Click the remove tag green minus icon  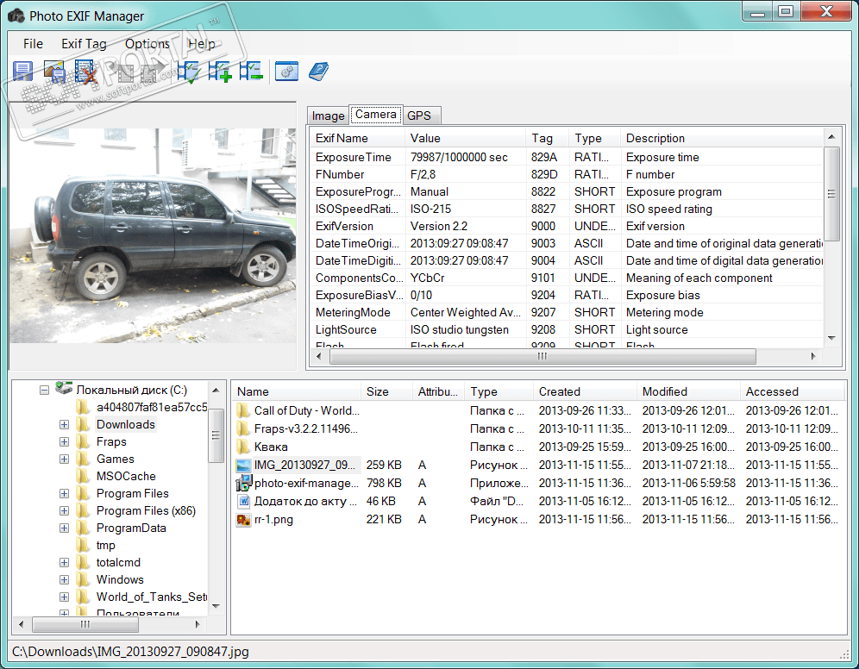pos(251,72)
